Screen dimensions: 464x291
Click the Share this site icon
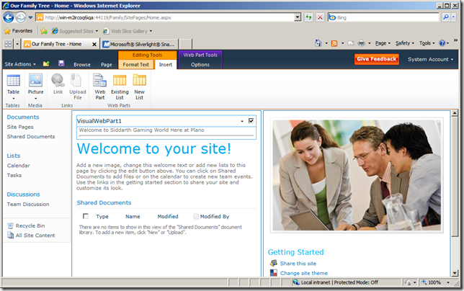(274, 263)
